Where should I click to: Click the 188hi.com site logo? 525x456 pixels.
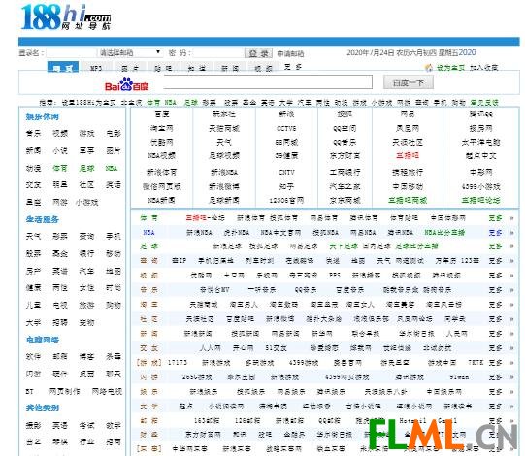pos(66,17)
